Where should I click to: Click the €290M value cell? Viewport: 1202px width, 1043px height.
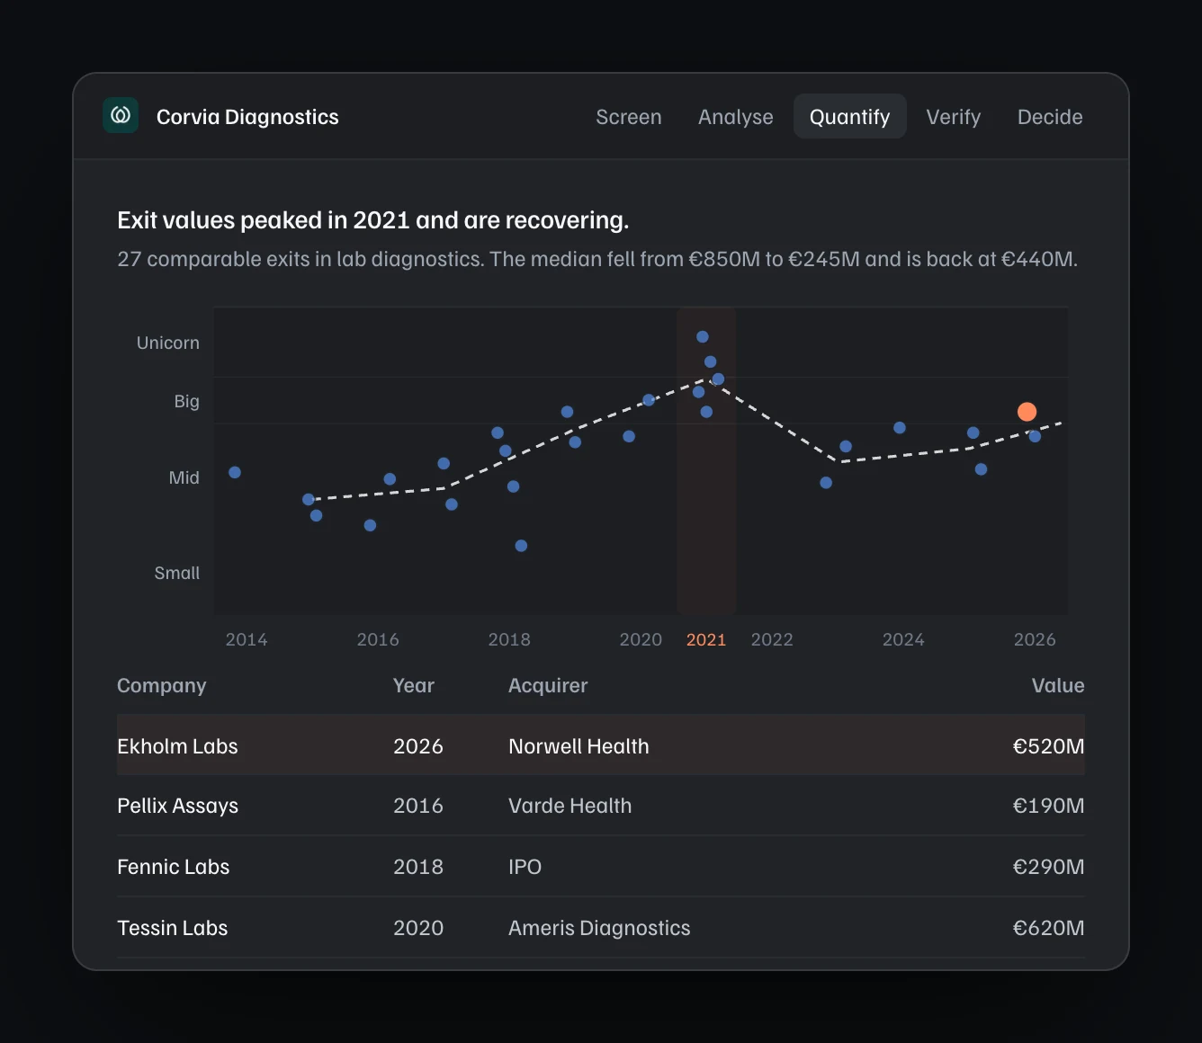point(1049,867)
